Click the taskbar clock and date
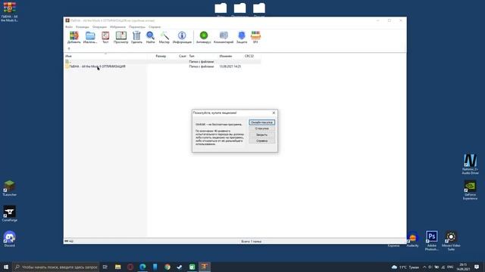 pyautogui.click(x=463, y=267)
